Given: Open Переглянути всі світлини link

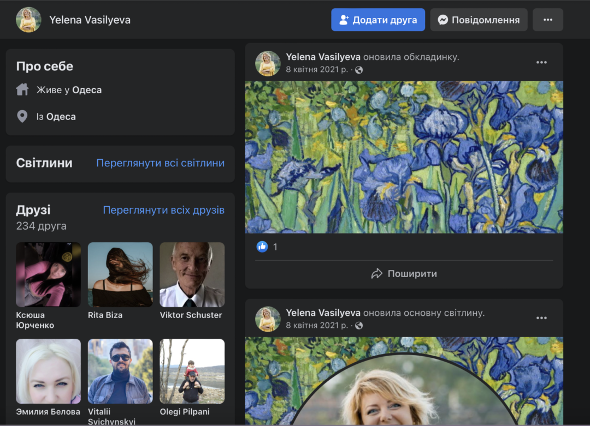Looking at the screenshot, I should (x=160, y=163).
